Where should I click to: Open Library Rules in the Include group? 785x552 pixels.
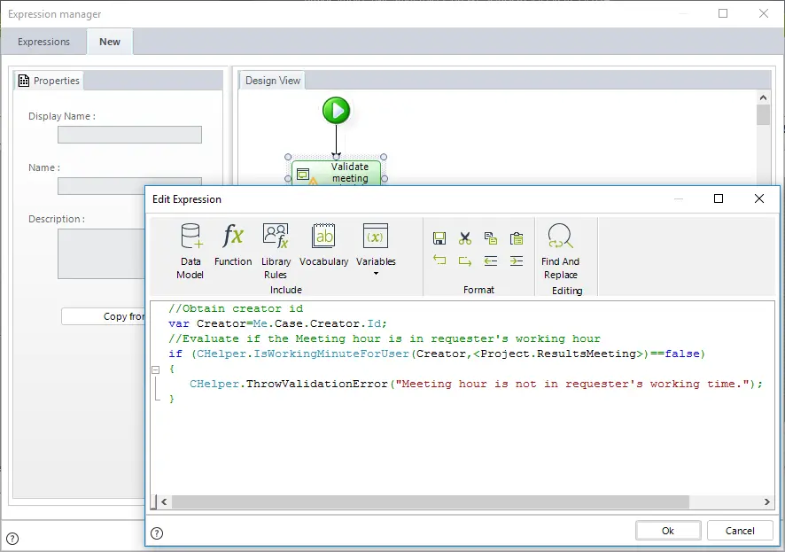[276, 251]
